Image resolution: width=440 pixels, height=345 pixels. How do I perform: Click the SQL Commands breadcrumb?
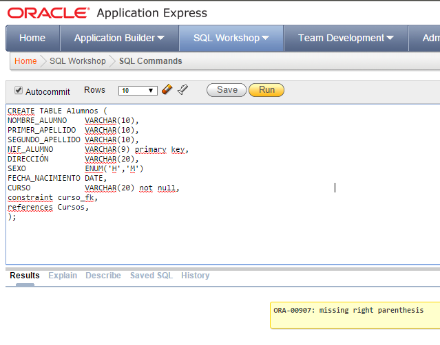point(151,61)
